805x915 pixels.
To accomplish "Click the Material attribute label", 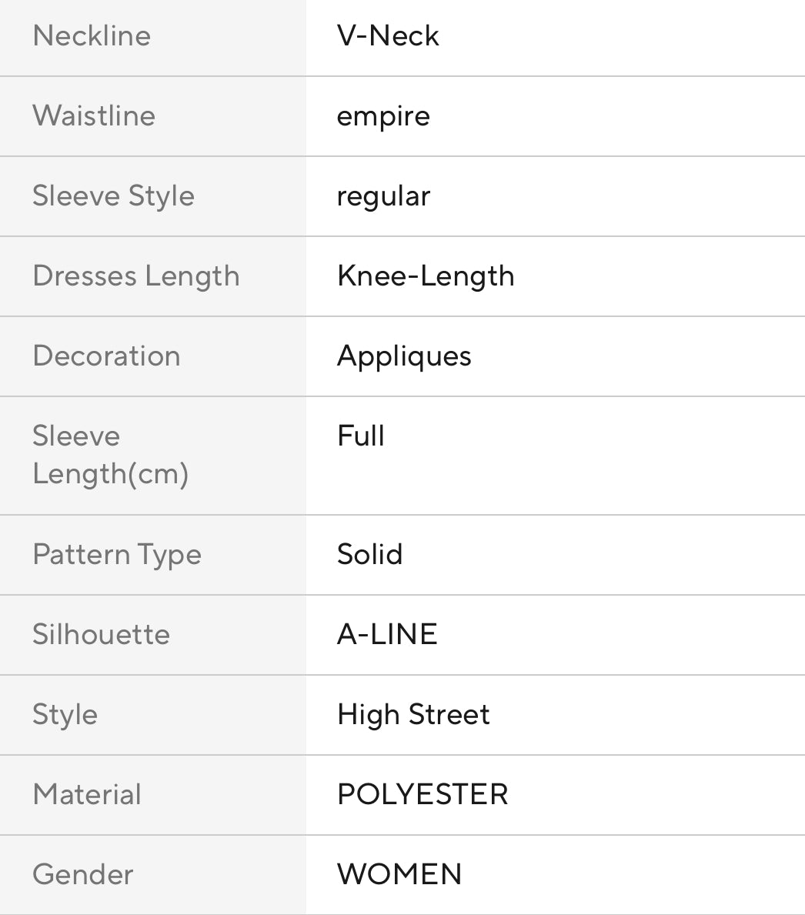I will coord(87,795).
